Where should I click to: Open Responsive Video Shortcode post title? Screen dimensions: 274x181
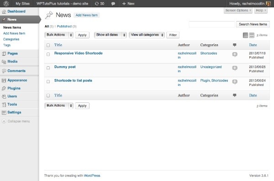[x=79, y=53]
